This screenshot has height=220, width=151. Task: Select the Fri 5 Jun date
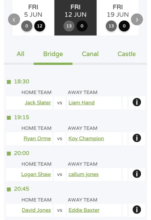pyautogui.click(x=33, y=18)
